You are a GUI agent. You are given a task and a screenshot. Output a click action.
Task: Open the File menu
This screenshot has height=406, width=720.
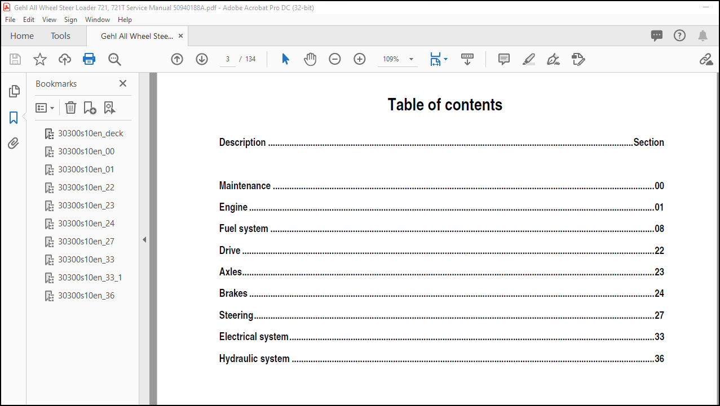point(10,19)
